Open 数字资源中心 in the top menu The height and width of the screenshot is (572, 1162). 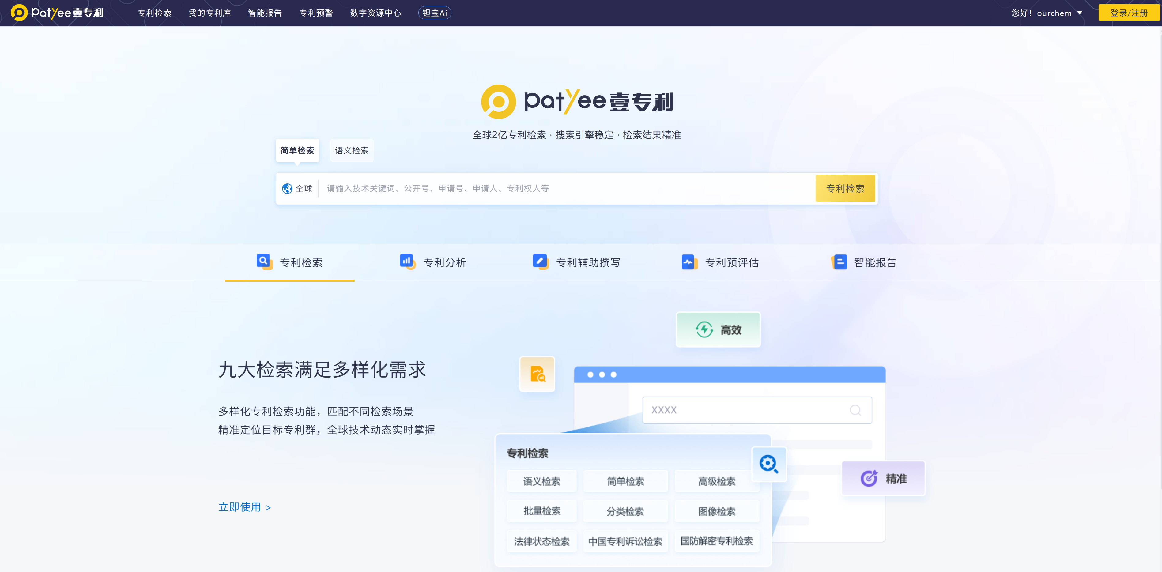tap(375, 13)
